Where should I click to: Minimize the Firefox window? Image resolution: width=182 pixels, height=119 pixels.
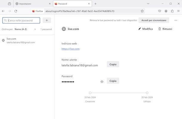coord(163,4)
